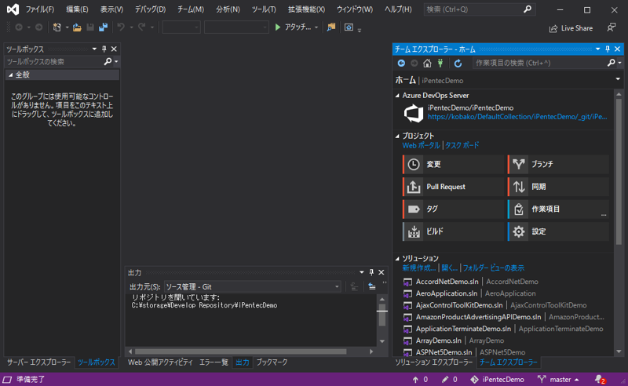Open the ファイル(F) menu

[40, 9]
